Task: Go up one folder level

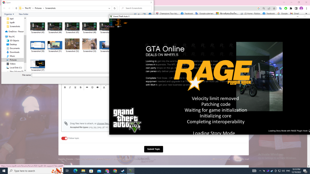Action: (x=16, y=8)
